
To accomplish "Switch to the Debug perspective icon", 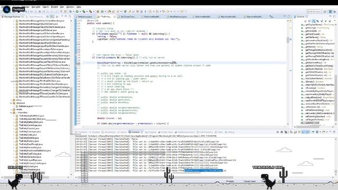I will pyautogui.click(x=334, y=12).
